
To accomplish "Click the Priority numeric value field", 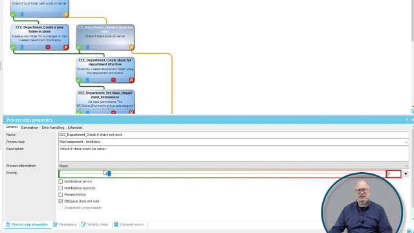I will click(393, 174).
